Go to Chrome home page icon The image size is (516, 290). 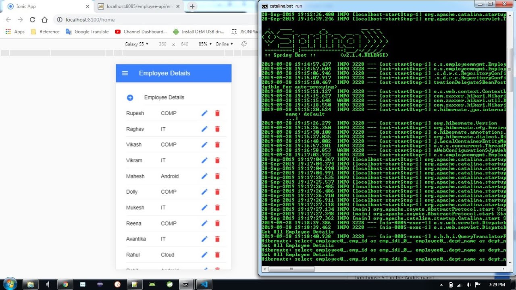[x=44, y=20]
